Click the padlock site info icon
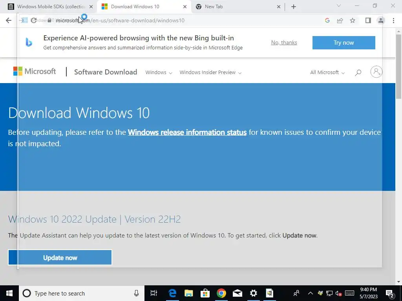Screen dimensions: 402x301 (49, 20)
